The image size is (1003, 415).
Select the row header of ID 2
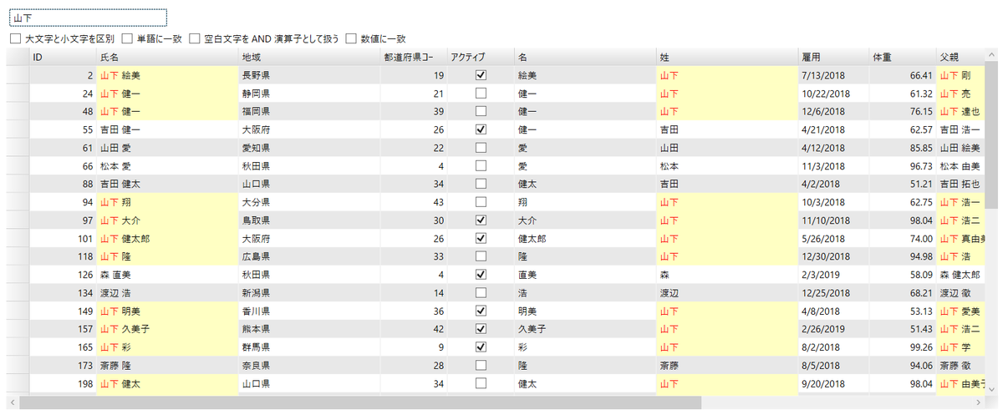pos(18,75)
